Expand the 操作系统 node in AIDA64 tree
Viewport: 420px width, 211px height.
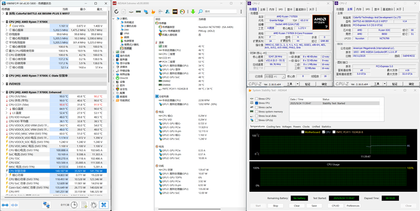coord(113,56)
